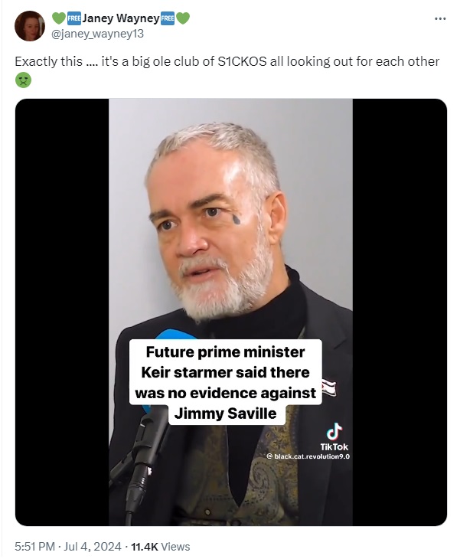Open Janey Wayney's profile avatar
The height and width of the screenshot is (559, 460).
click(30, 26)
